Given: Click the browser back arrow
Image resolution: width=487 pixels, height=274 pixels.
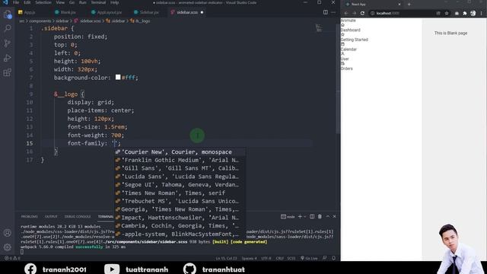Looking at the screenshot, I should tap(346, 14).
